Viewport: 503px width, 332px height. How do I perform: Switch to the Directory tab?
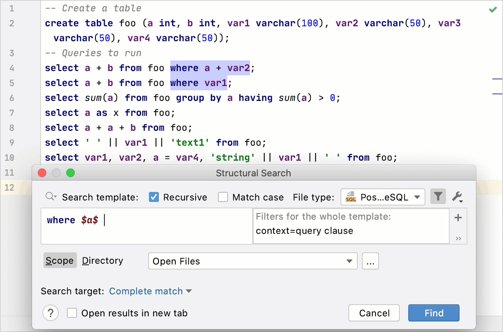click(x=103, y=260)
